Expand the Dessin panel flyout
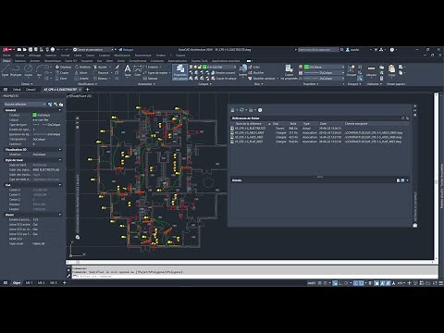Screen dimensions: 444x333 tap(27, 84)
